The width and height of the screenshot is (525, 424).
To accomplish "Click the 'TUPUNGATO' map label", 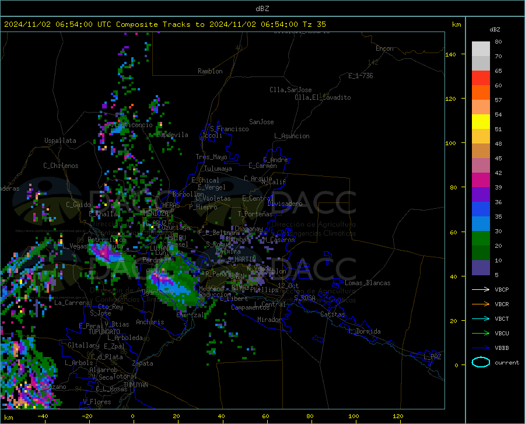I will (x=104, y=332).
